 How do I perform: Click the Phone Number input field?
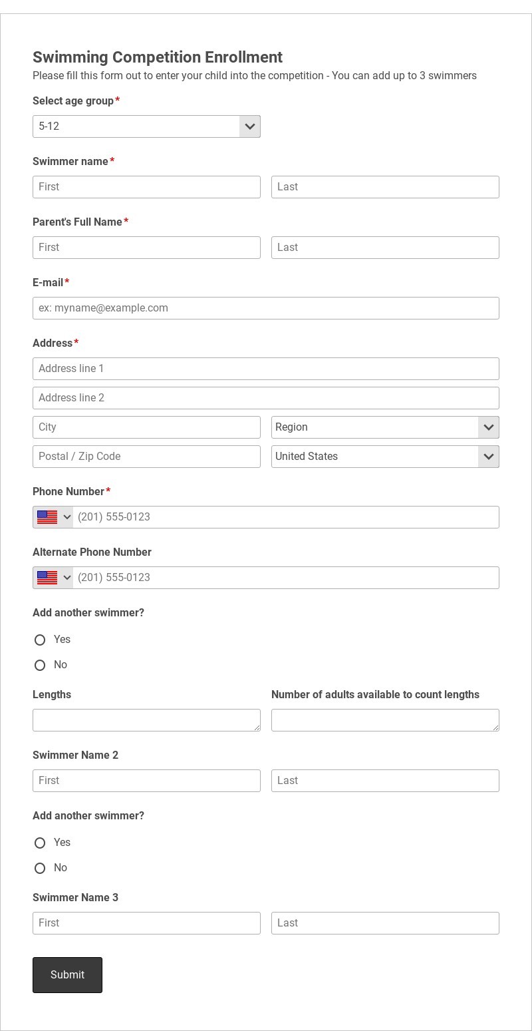[x=286, y=517]
